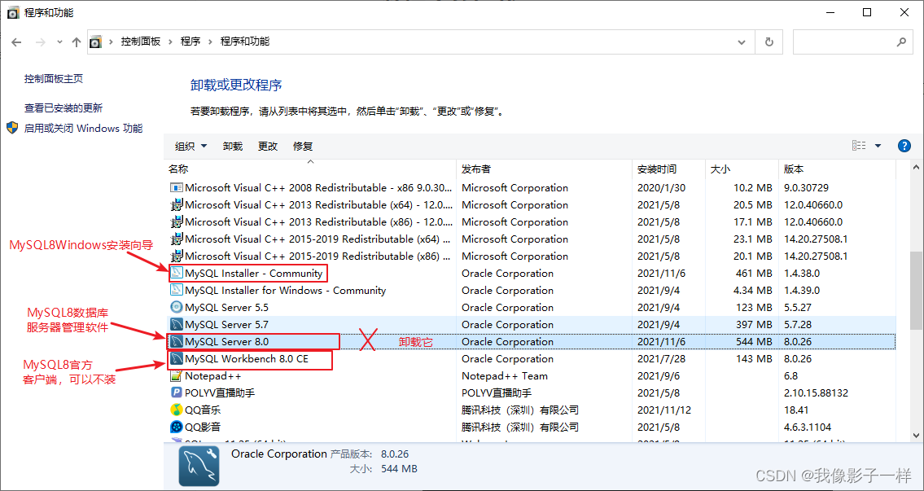Select Visual C++ 2013 Redistributable (x64) icon
924x491 pixels.
[176, 205]
